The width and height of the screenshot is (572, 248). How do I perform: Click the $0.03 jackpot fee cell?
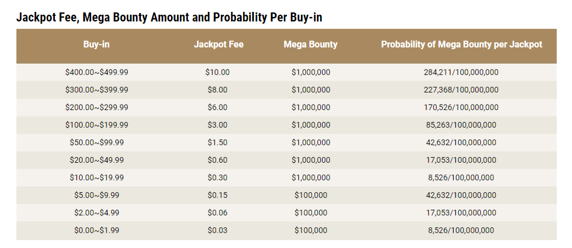pyautogui.click(x=217, y=230)
